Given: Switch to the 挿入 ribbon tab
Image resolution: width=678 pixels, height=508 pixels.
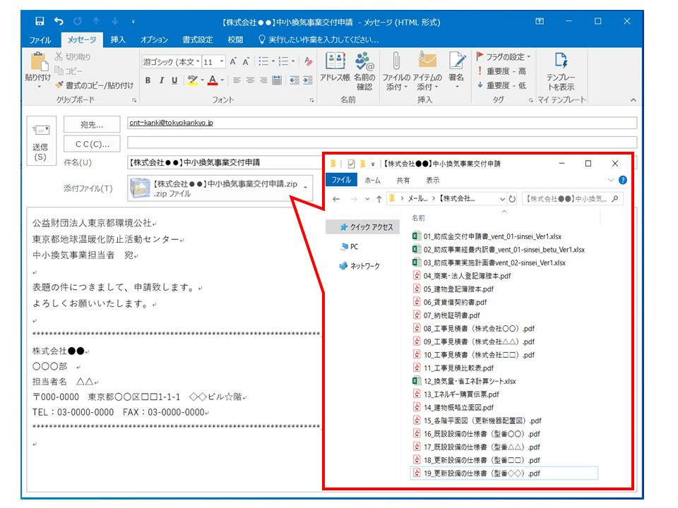Looking at the screenshot, I should [x=118, y=40].
